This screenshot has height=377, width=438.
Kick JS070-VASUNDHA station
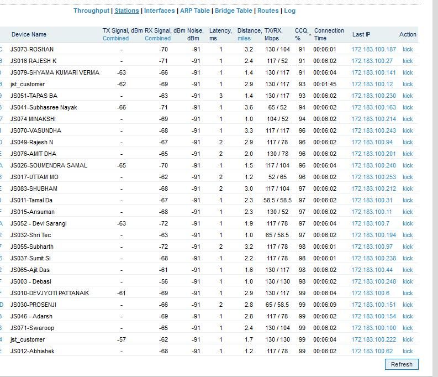408,131
